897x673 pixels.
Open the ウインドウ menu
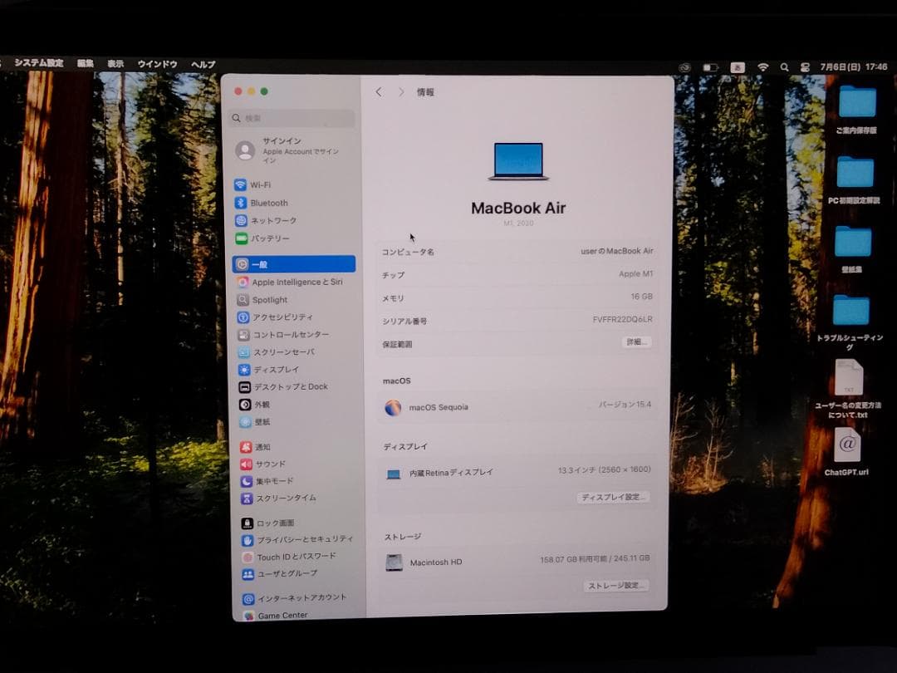pyautogui.click(x=157, y=64)
